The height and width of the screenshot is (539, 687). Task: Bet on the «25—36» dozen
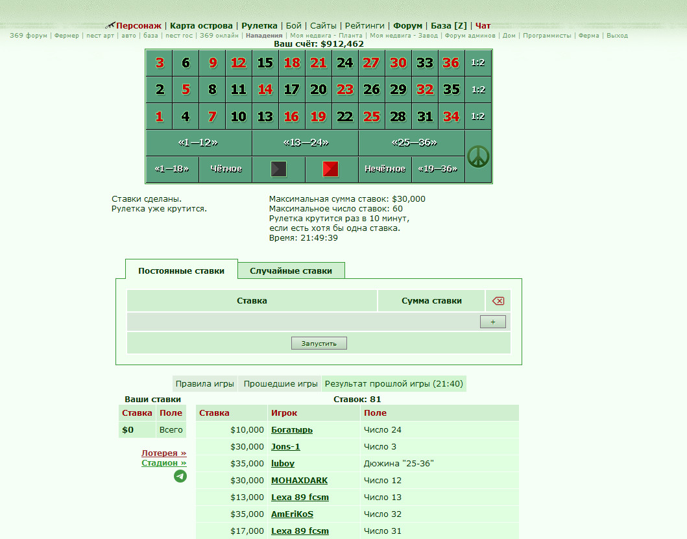coord(412,143)
